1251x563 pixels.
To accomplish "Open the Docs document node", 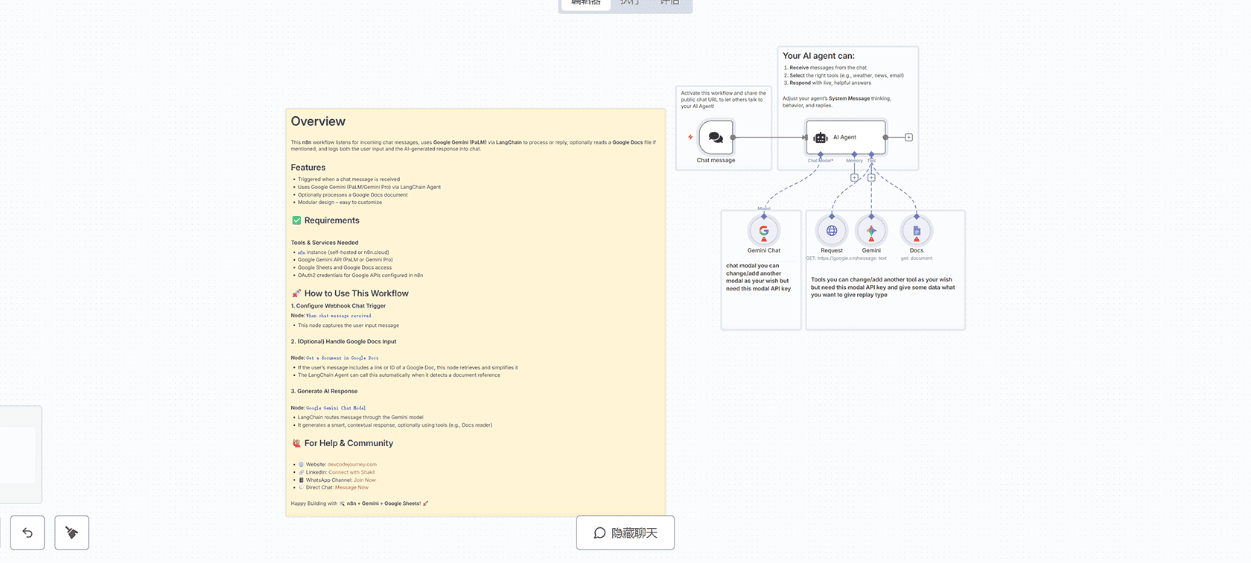I will pyautogui.click(x=917, y=231).
